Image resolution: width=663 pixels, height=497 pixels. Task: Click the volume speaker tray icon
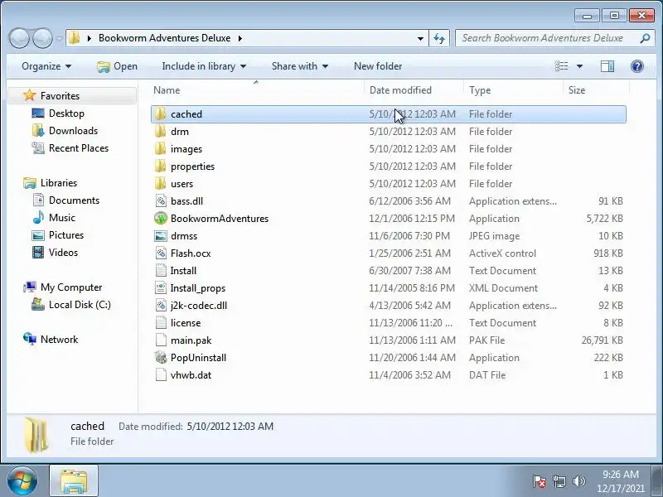[x=578, y=481]
